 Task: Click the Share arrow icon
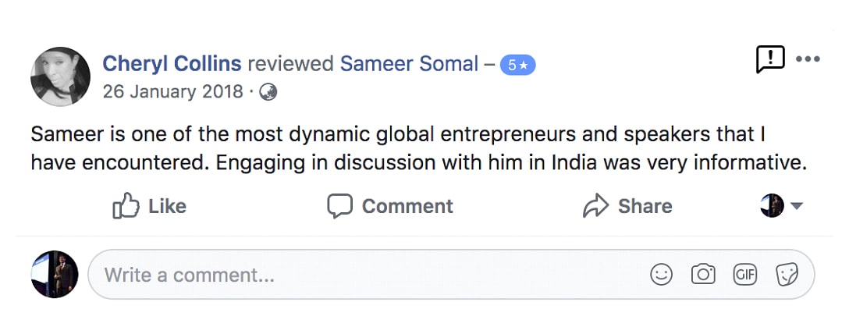pos(595,206)
